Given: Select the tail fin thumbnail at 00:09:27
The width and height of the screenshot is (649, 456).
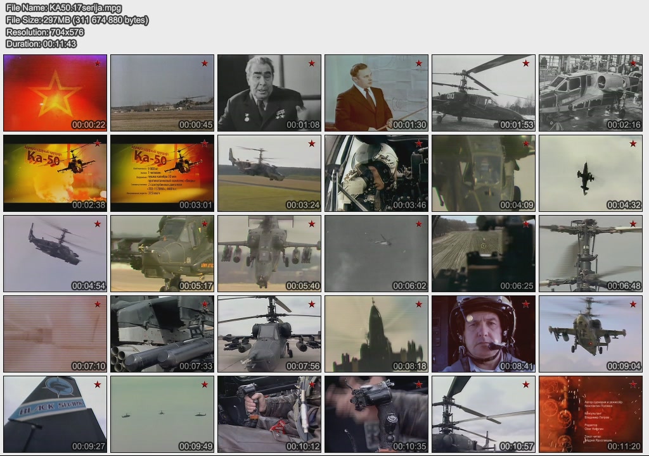Looking at the screenshot, I should point(55,414).
